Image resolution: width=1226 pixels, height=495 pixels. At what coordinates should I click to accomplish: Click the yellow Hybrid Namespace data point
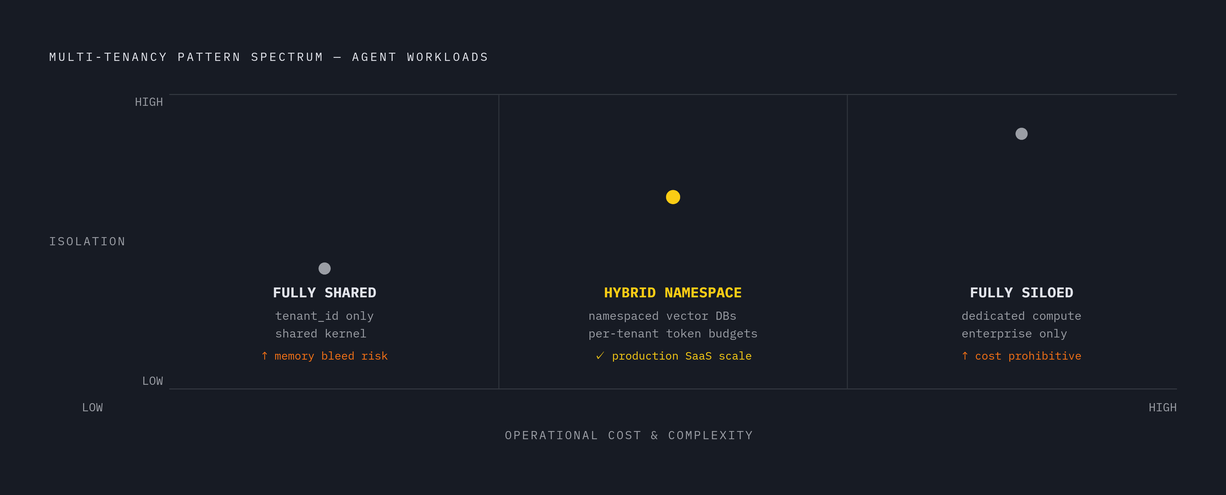(x=673, y=197)
